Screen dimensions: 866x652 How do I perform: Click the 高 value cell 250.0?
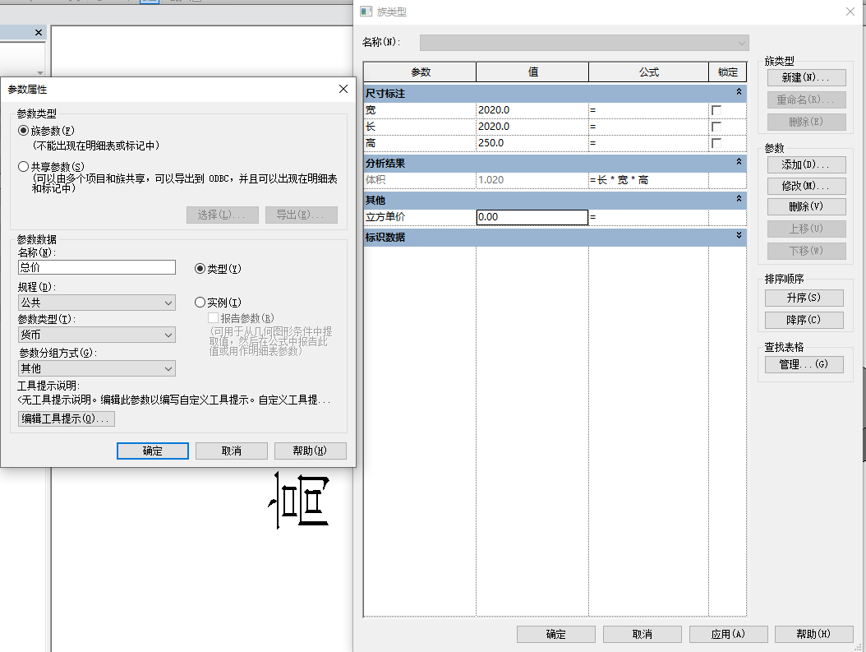click(532, 143)
